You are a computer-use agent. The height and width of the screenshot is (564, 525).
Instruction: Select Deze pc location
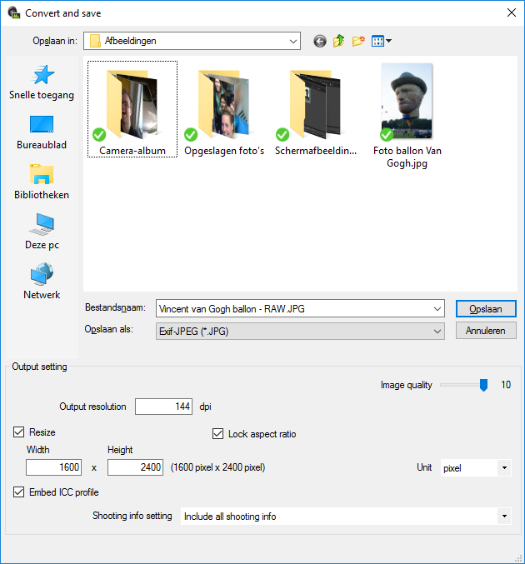click(42, 232)
